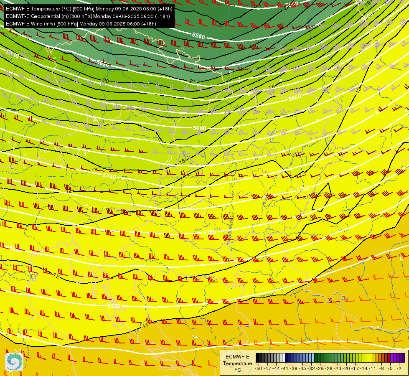Click the 5740 geopotential contour label
Viewport: 409px width, 376px height.
coord(109,176)
